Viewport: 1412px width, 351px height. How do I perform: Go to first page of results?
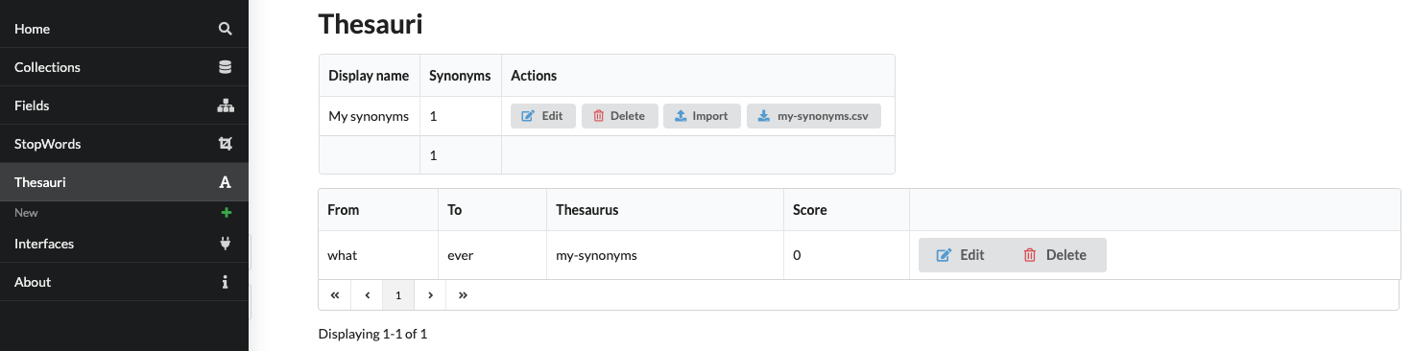pos(335,295)
